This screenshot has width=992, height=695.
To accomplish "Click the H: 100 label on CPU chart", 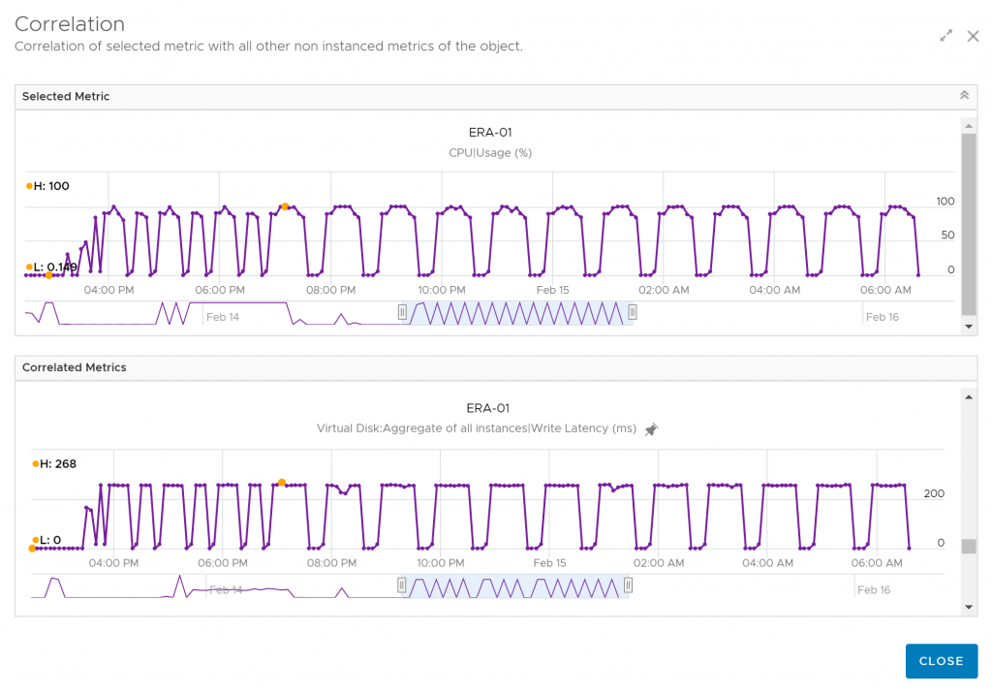I will coord(48,186).
